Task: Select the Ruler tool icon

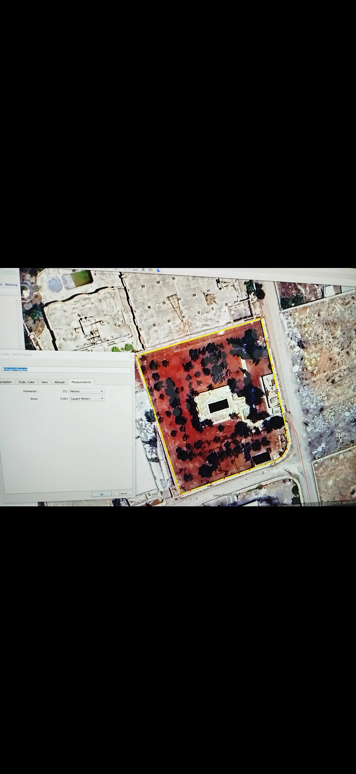Action: tap(116, 269)
